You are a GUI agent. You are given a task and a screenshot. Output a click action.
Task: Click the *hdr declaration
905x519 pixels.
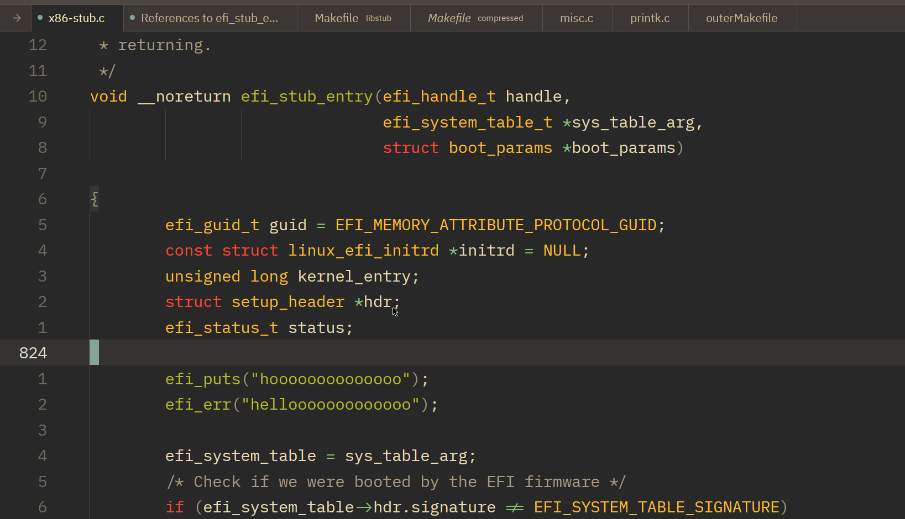point(373,302)
